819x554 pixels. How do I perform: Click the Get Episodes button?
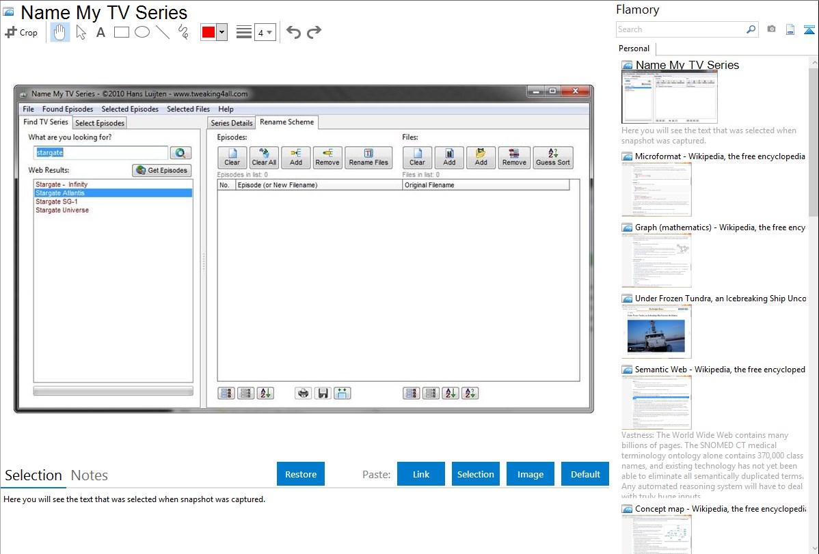(162, 170)
